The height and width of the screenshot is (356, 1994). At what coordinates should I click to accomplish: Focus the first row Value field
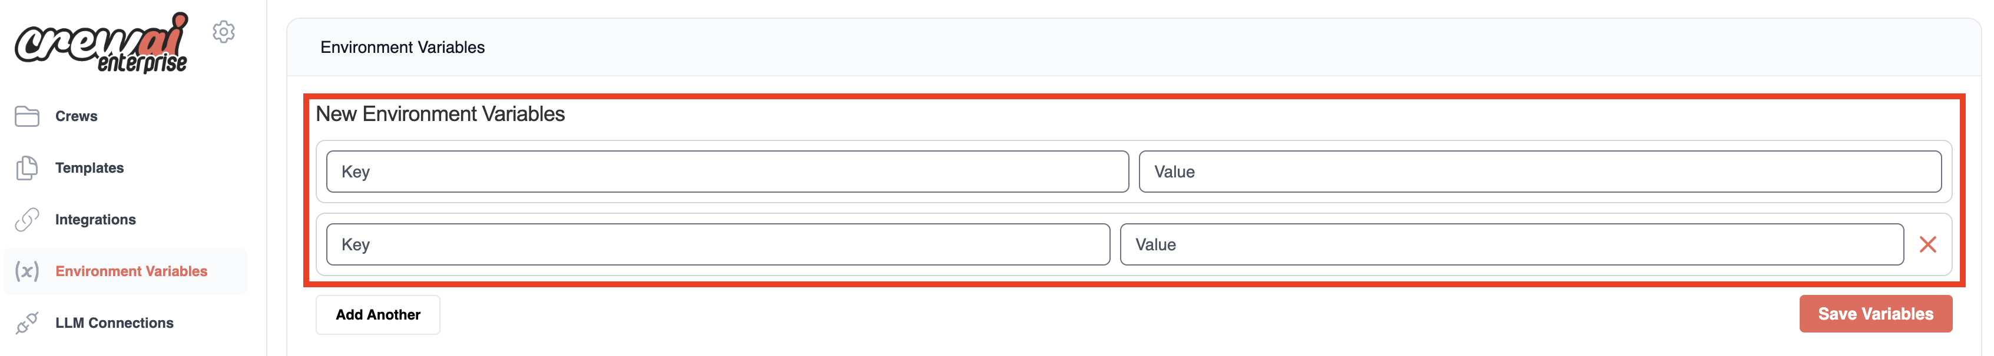[x=1539, y=172]
